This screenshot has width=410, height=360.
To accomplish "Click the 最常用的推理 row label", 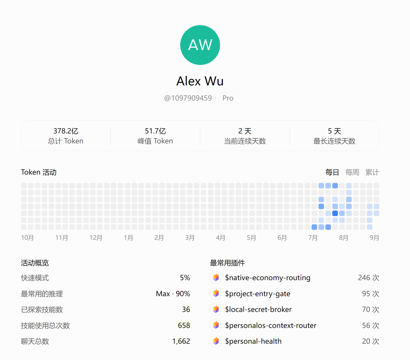I will (42, 294).
